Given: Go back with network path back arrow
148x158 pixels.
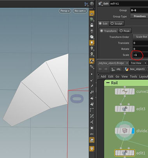Looking at the screenshot, I should [100, 69].
